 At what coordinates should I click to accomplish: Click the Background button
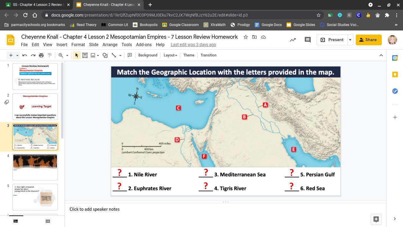148,55
